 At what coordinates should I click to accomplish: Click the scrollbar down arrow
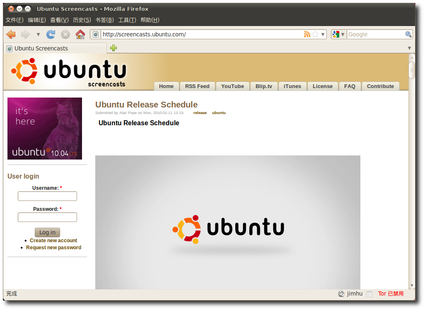click(412, 285)
